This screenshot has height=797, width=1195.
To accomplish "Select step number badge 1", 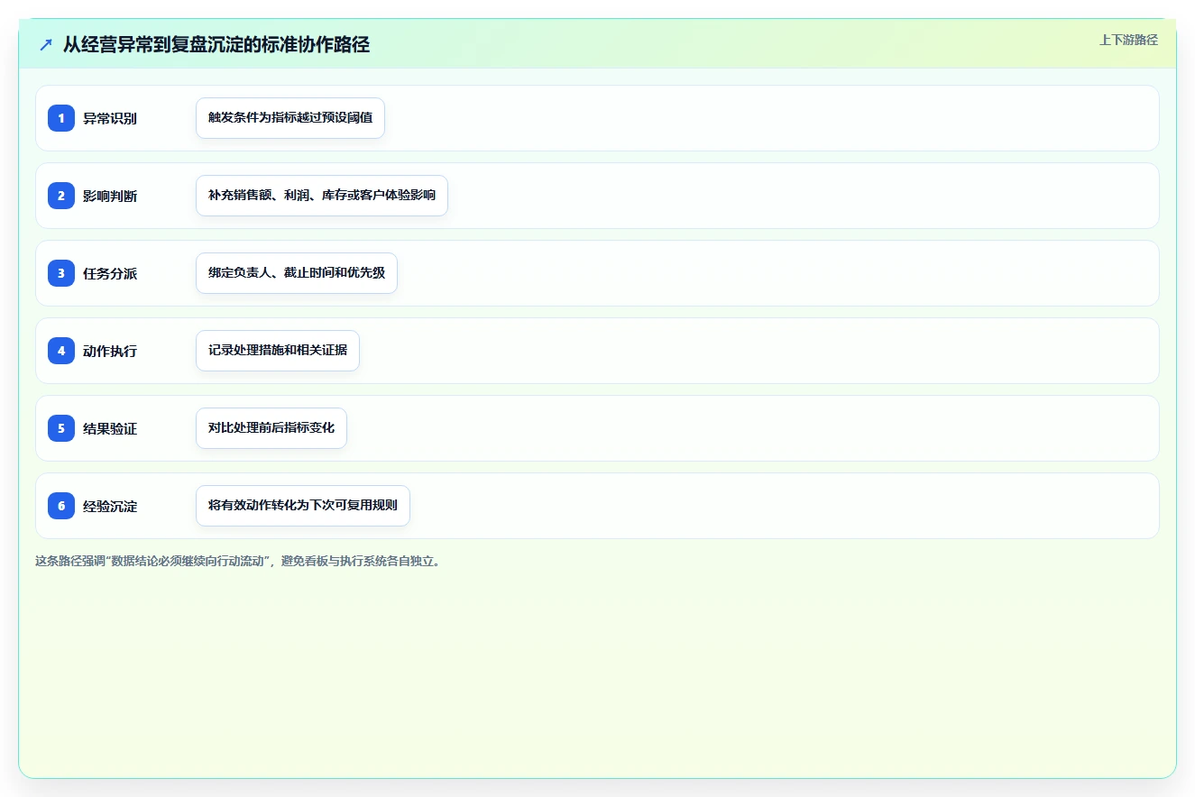I will click(x=61, y=118).
